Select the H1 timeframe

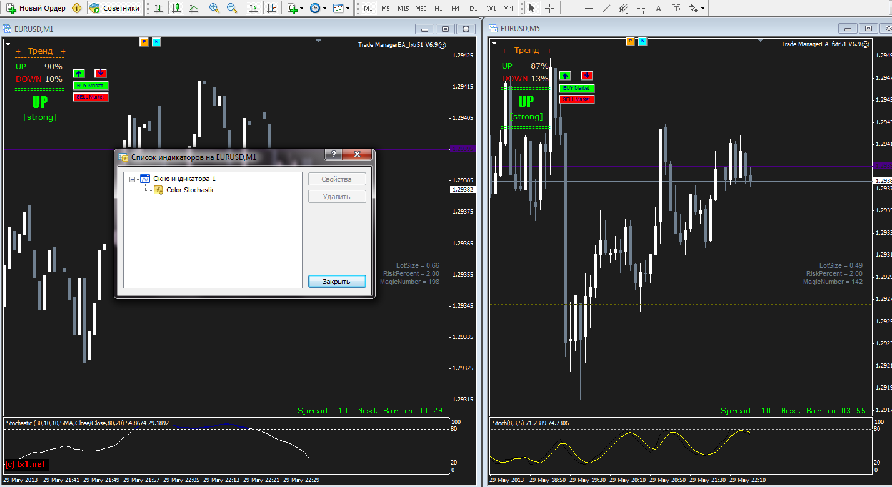coord(438,8)
